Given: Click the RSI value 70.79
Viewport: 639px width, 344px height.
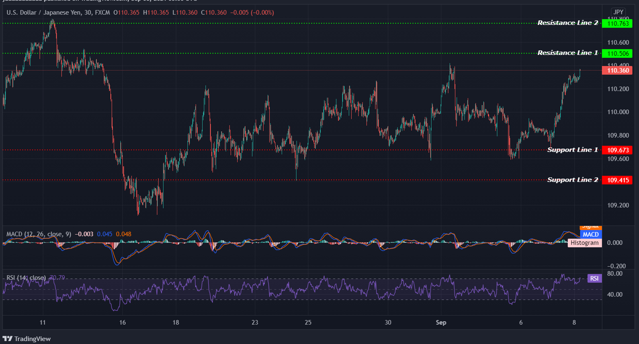Looking at the screenshot, I should coord(57,278).
